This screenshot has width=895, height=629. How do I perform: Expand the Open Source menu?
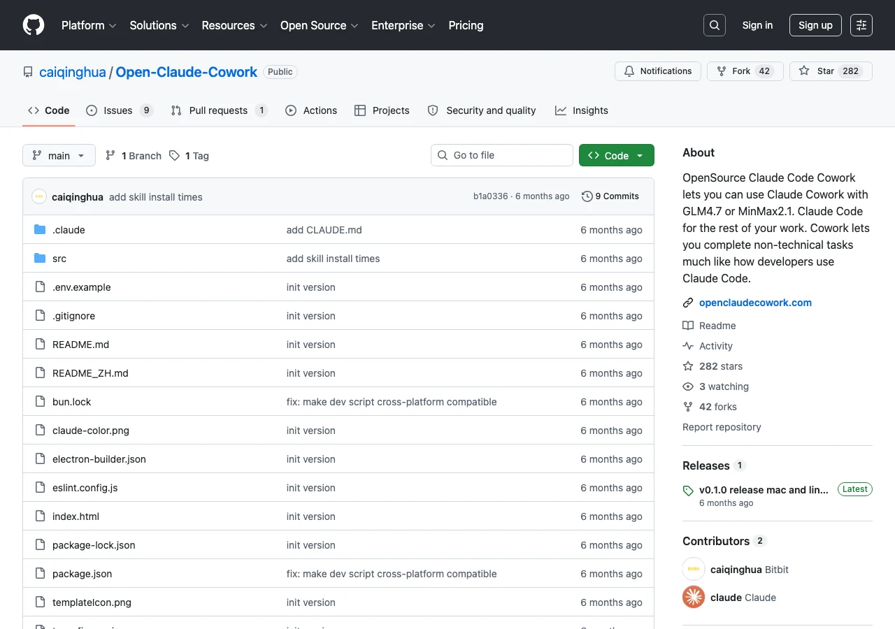pos(320,25)
